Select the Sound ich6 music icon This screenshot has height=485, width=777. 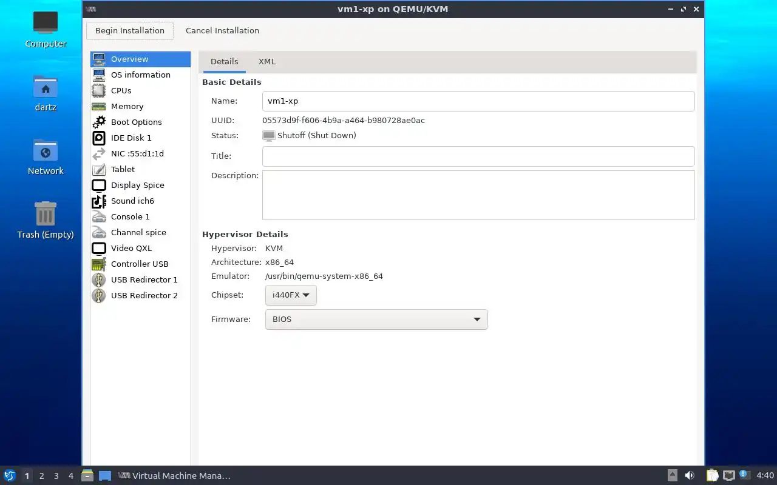tap(99, 201)
